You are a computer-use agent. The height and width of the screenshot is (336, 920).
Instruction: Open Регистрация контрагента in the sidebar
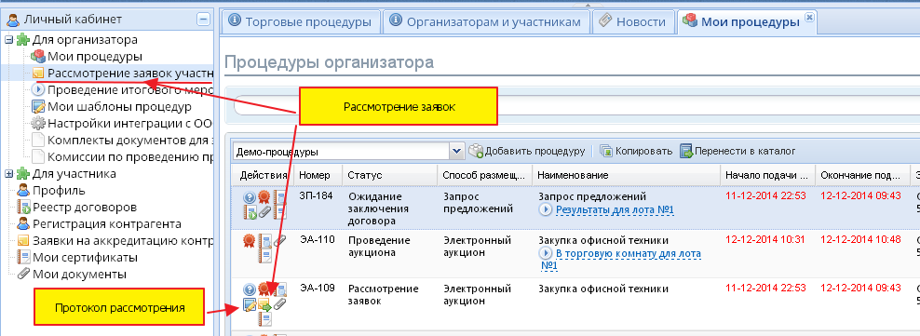tap(107, 224)
